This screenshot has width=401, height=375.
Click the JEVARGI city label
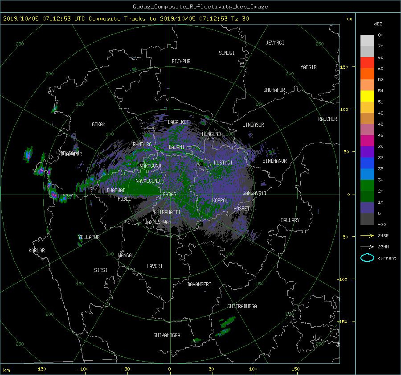[275, 43]
